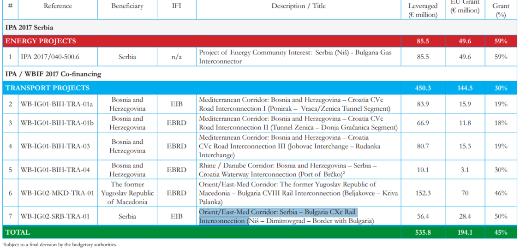Click reference "WB-IG01-BIH-TRA-01a"

[x=57, y=104]
